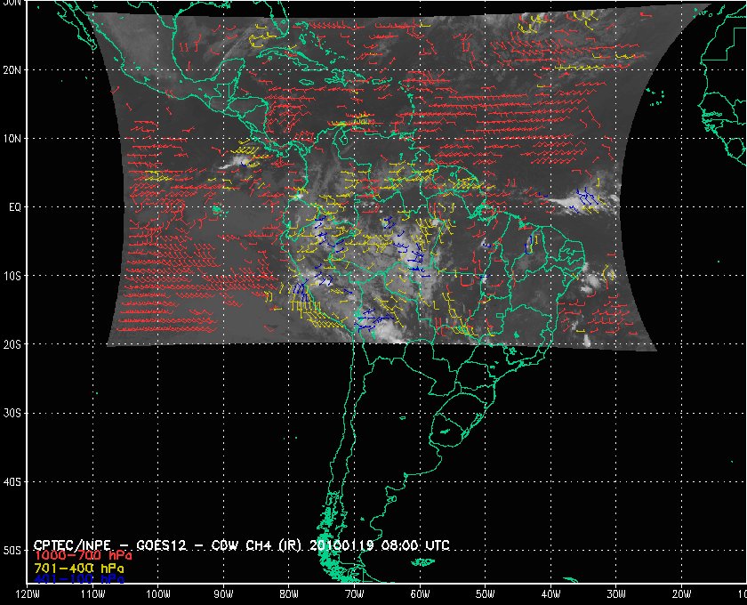Select the blue 401-100 hPa legend entry

point(78,579)
